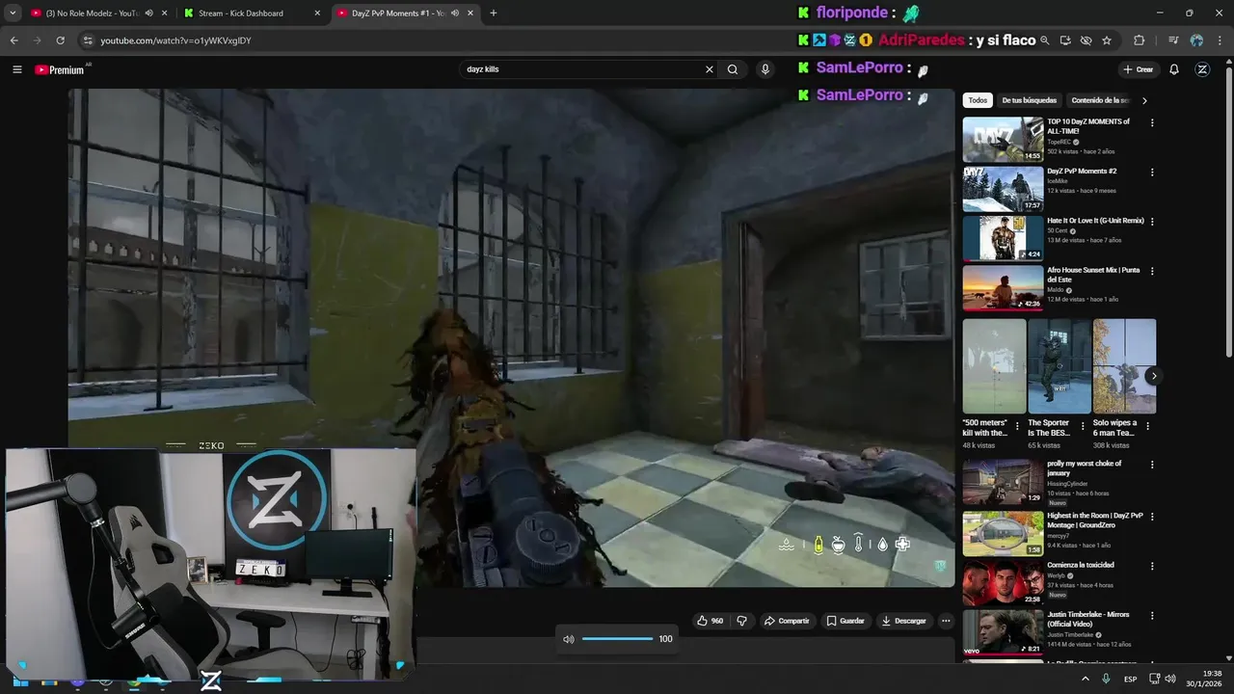Go back in the browser
This screenshot has height=694, width=1234.
(13, 40)
